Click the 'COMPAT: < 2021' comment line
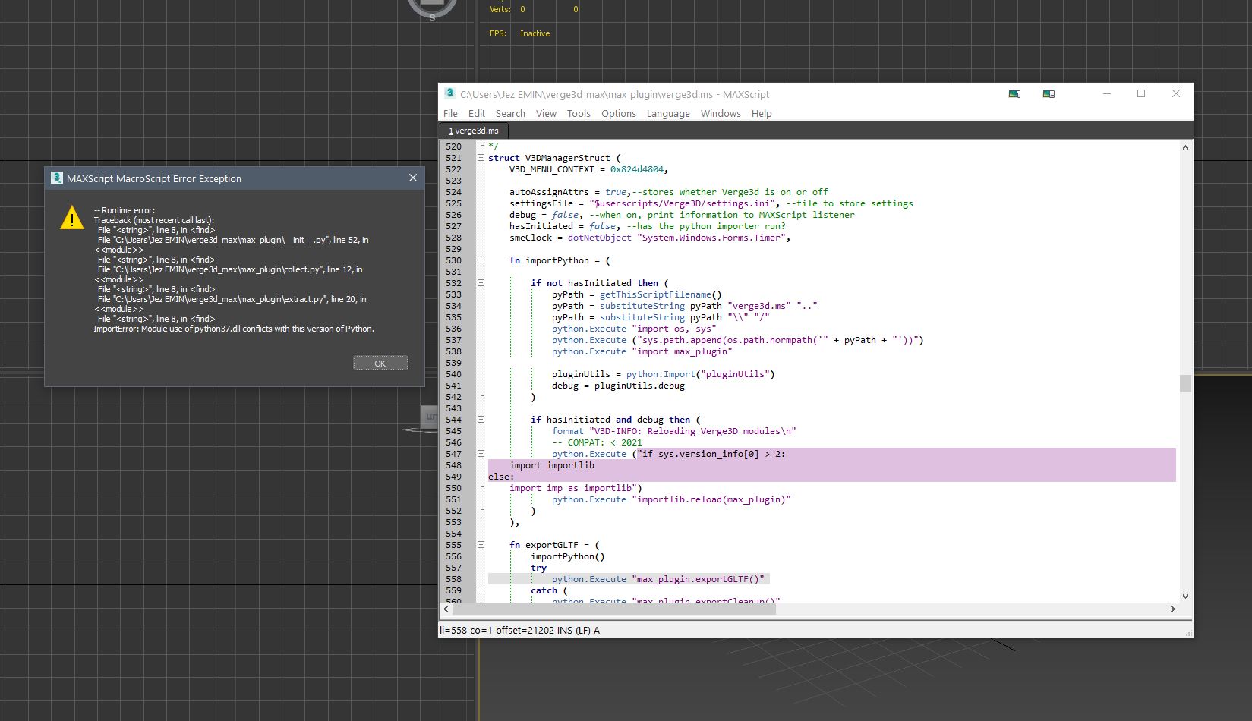 597,442
